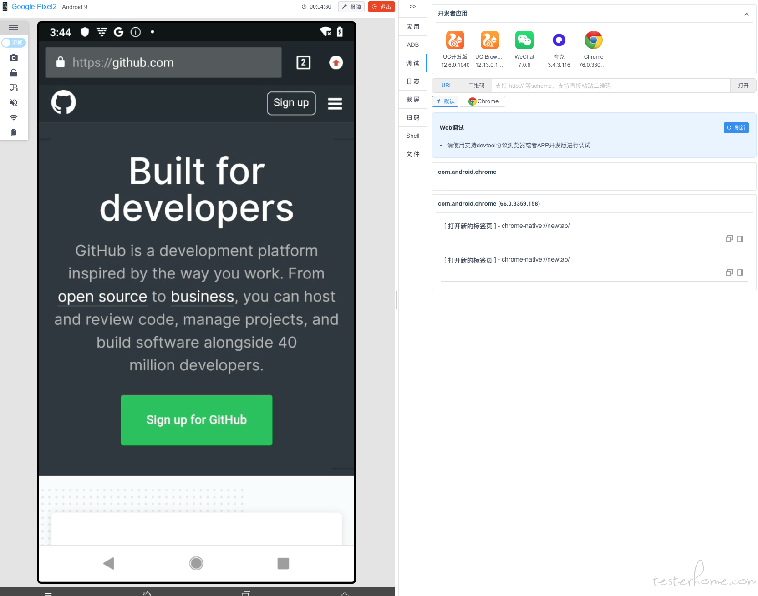Switch to the Shell tab
This screenshot has height=596, width=758.
[413, 136]
